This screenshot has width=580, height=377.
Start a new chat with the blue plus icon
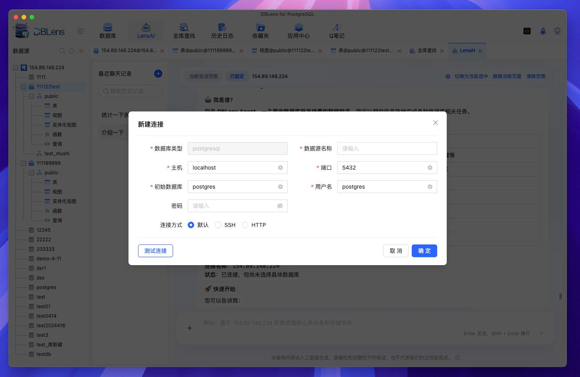pyautogui.click(x=158, y=74)
